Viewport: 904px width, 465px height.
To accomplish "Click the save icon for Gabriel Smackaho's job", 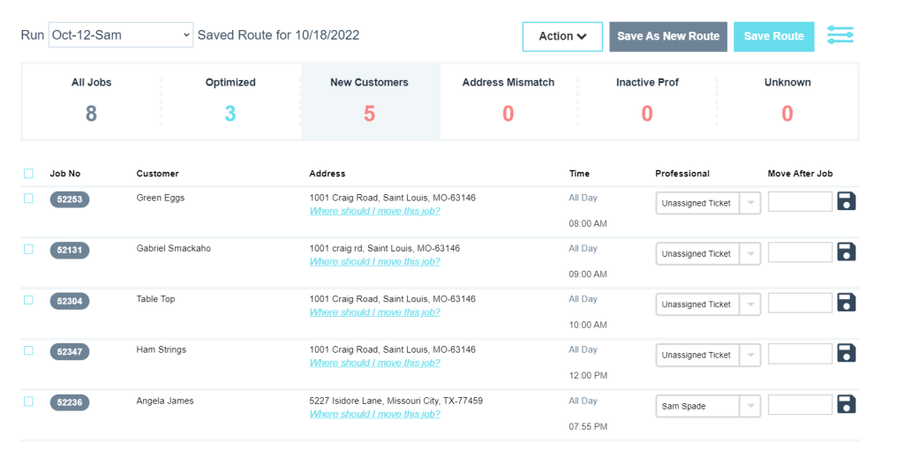I will point(846,252).
